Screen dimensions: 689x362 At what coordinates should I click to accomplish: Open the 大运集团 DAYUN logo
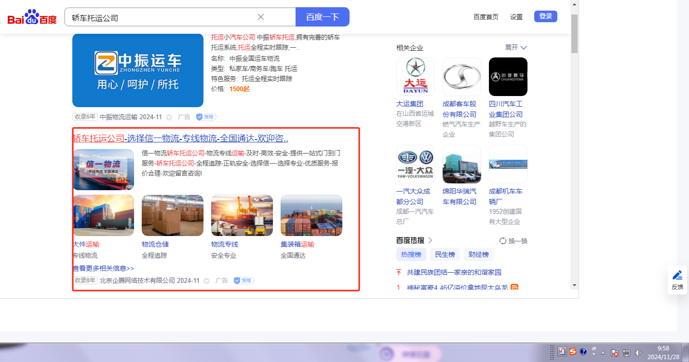click(415, 77)
